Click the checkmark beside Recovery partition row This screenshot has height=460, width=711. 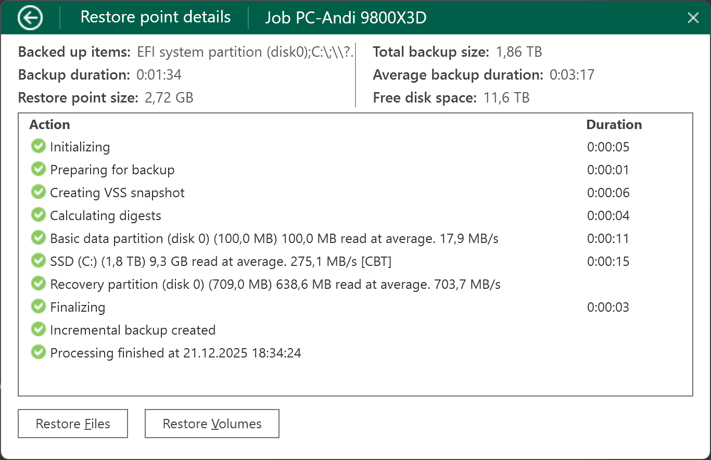38,284
